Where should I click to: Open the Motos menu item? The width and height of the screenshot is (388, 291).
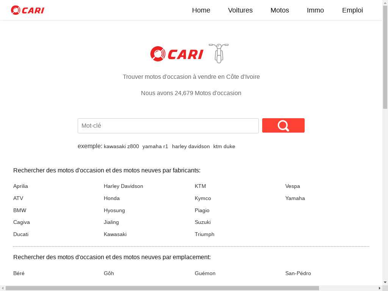(x=280, y=10)
